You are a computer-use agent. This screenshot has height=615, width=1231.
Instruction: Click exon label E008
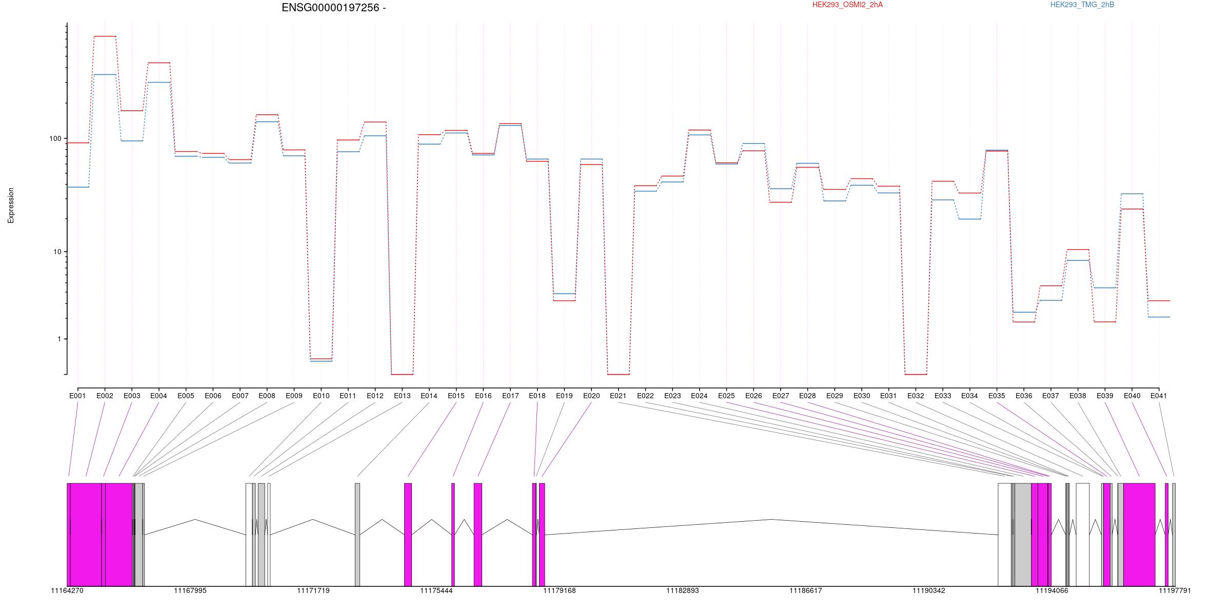click(x=267, y=396)
